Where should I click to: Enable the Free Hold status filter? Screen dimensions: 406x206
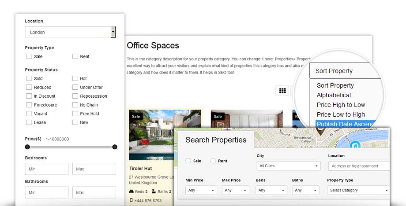[x=75, y=114]
